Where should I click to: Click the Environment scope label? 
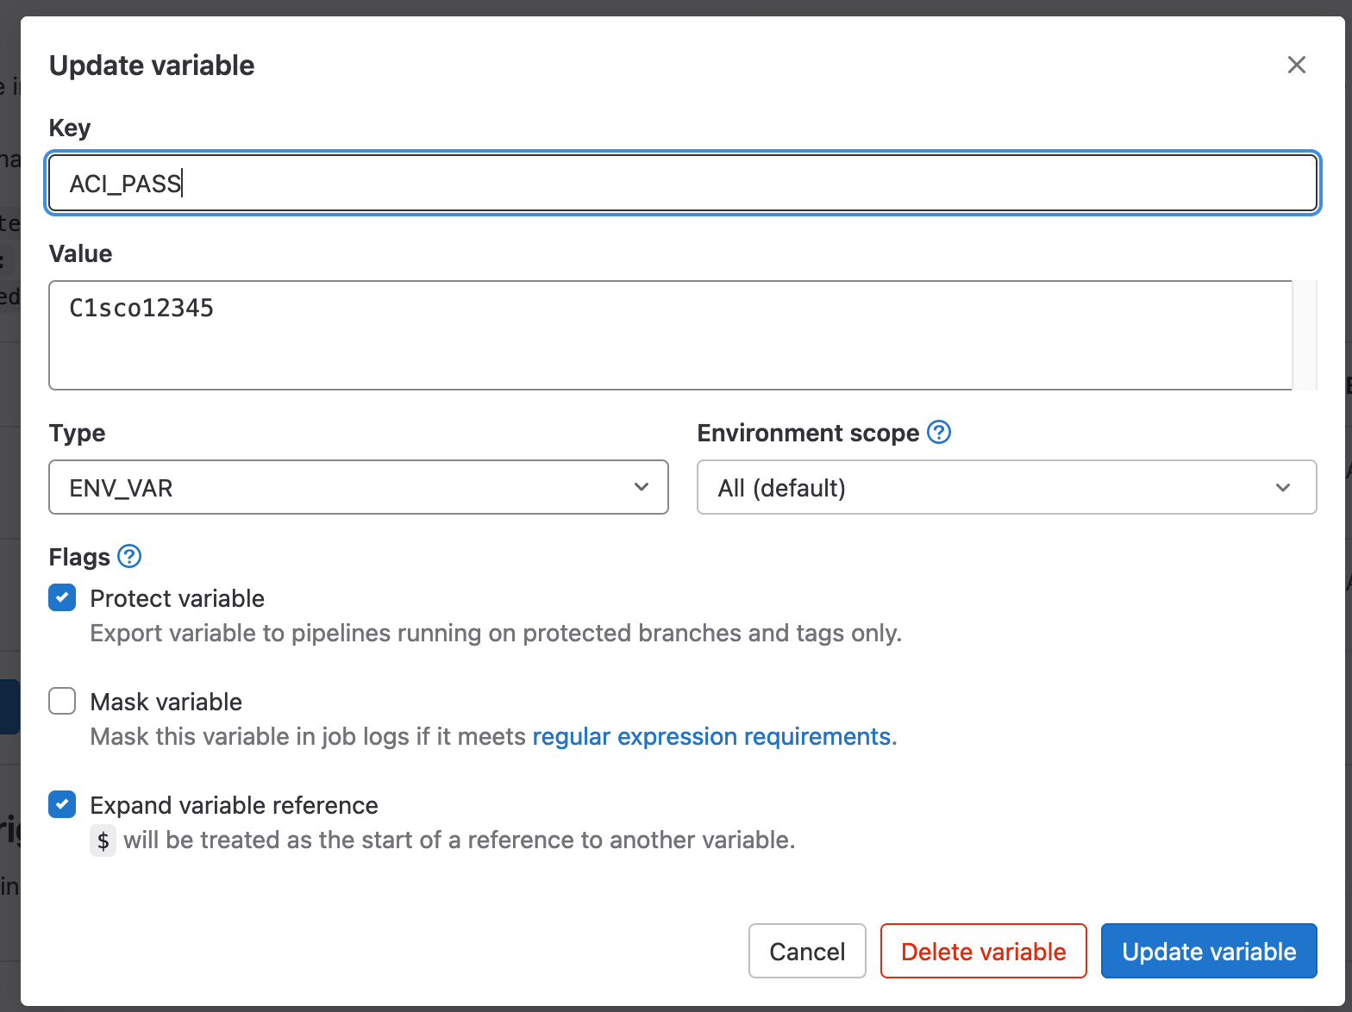point(808,433)
